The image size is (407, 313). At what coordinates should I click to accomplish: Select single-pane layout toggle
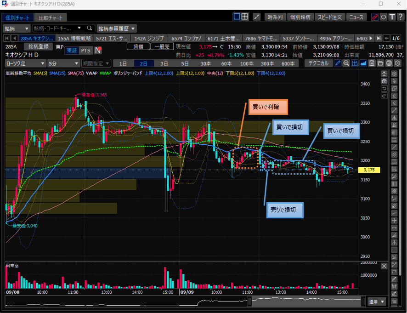click(237, 17)
